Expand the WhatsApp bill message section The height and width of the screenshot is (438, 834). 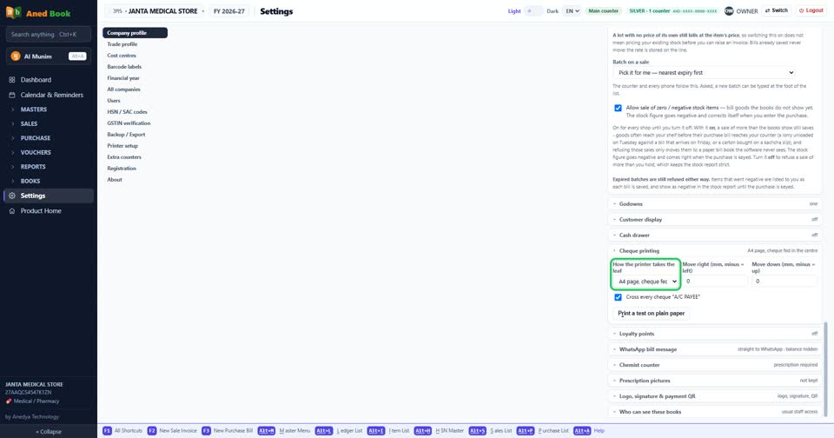pyautogui.click(x=715, y=349)
